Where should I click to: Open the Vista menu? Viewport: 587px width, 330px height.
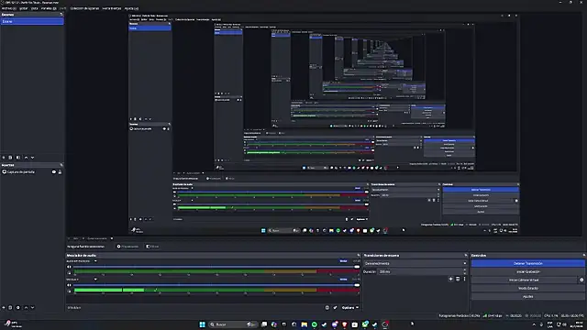click(x=35, y=8)
